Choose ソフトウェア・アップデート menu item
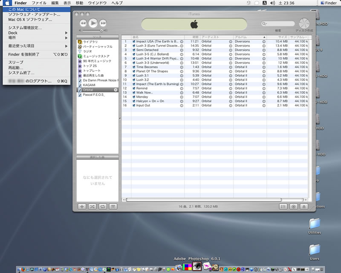The image size is (341, 273). point(37,15)
